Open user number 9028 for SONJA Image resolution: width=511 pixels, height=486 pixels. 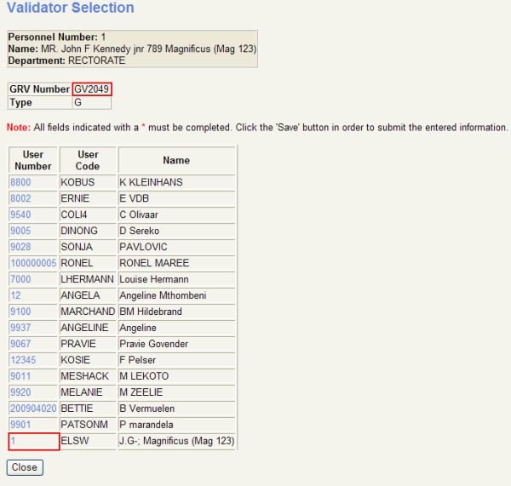[x=20, y=247]
